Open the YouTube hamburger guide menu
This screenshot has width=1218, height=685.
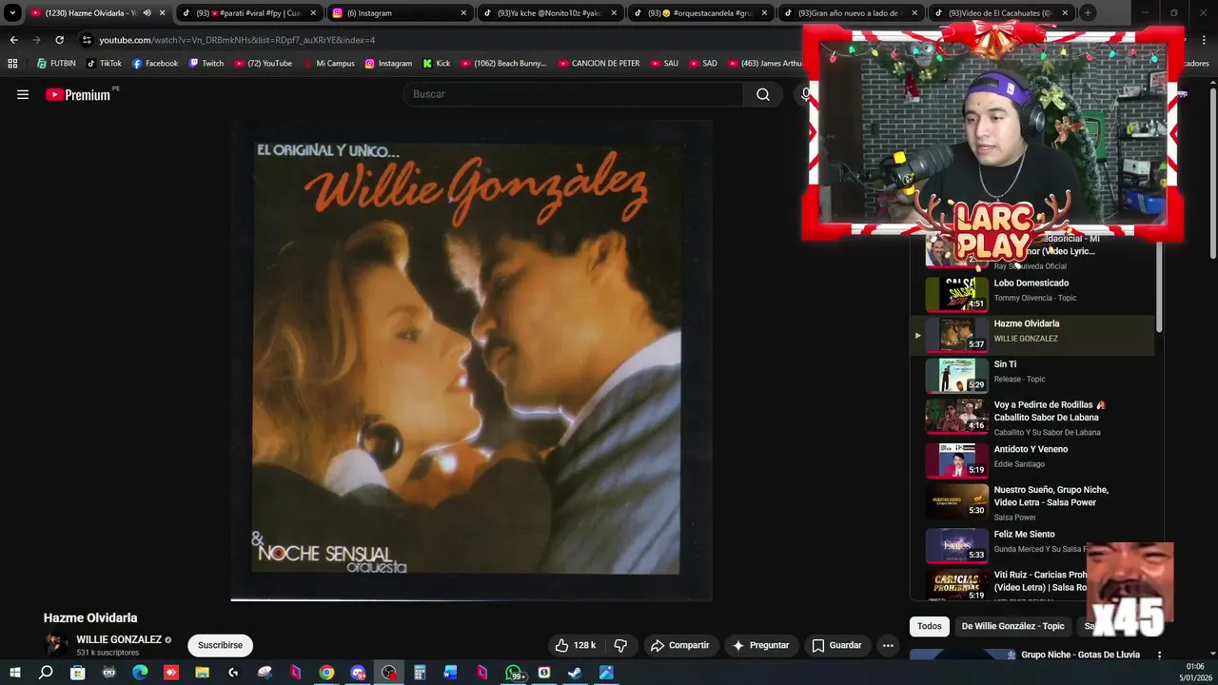point(23,94)
